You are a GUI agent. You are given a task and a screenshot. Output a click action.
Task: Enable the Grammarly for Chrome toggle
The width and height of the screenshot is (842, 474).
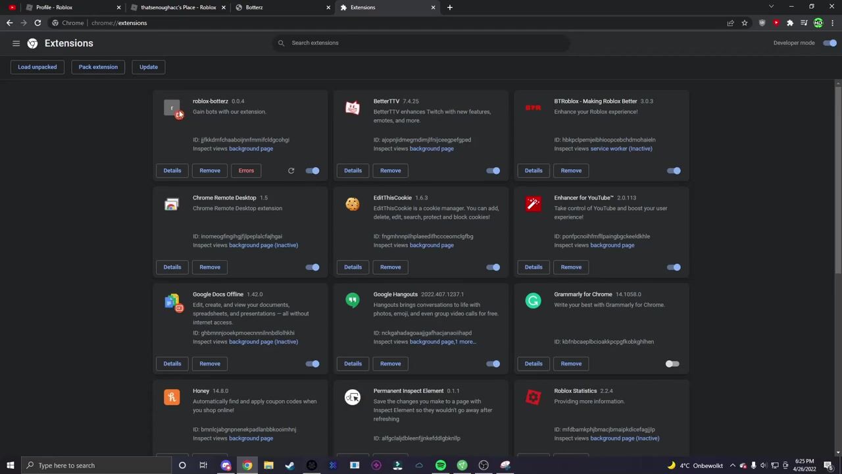click(x=672, y=363)
